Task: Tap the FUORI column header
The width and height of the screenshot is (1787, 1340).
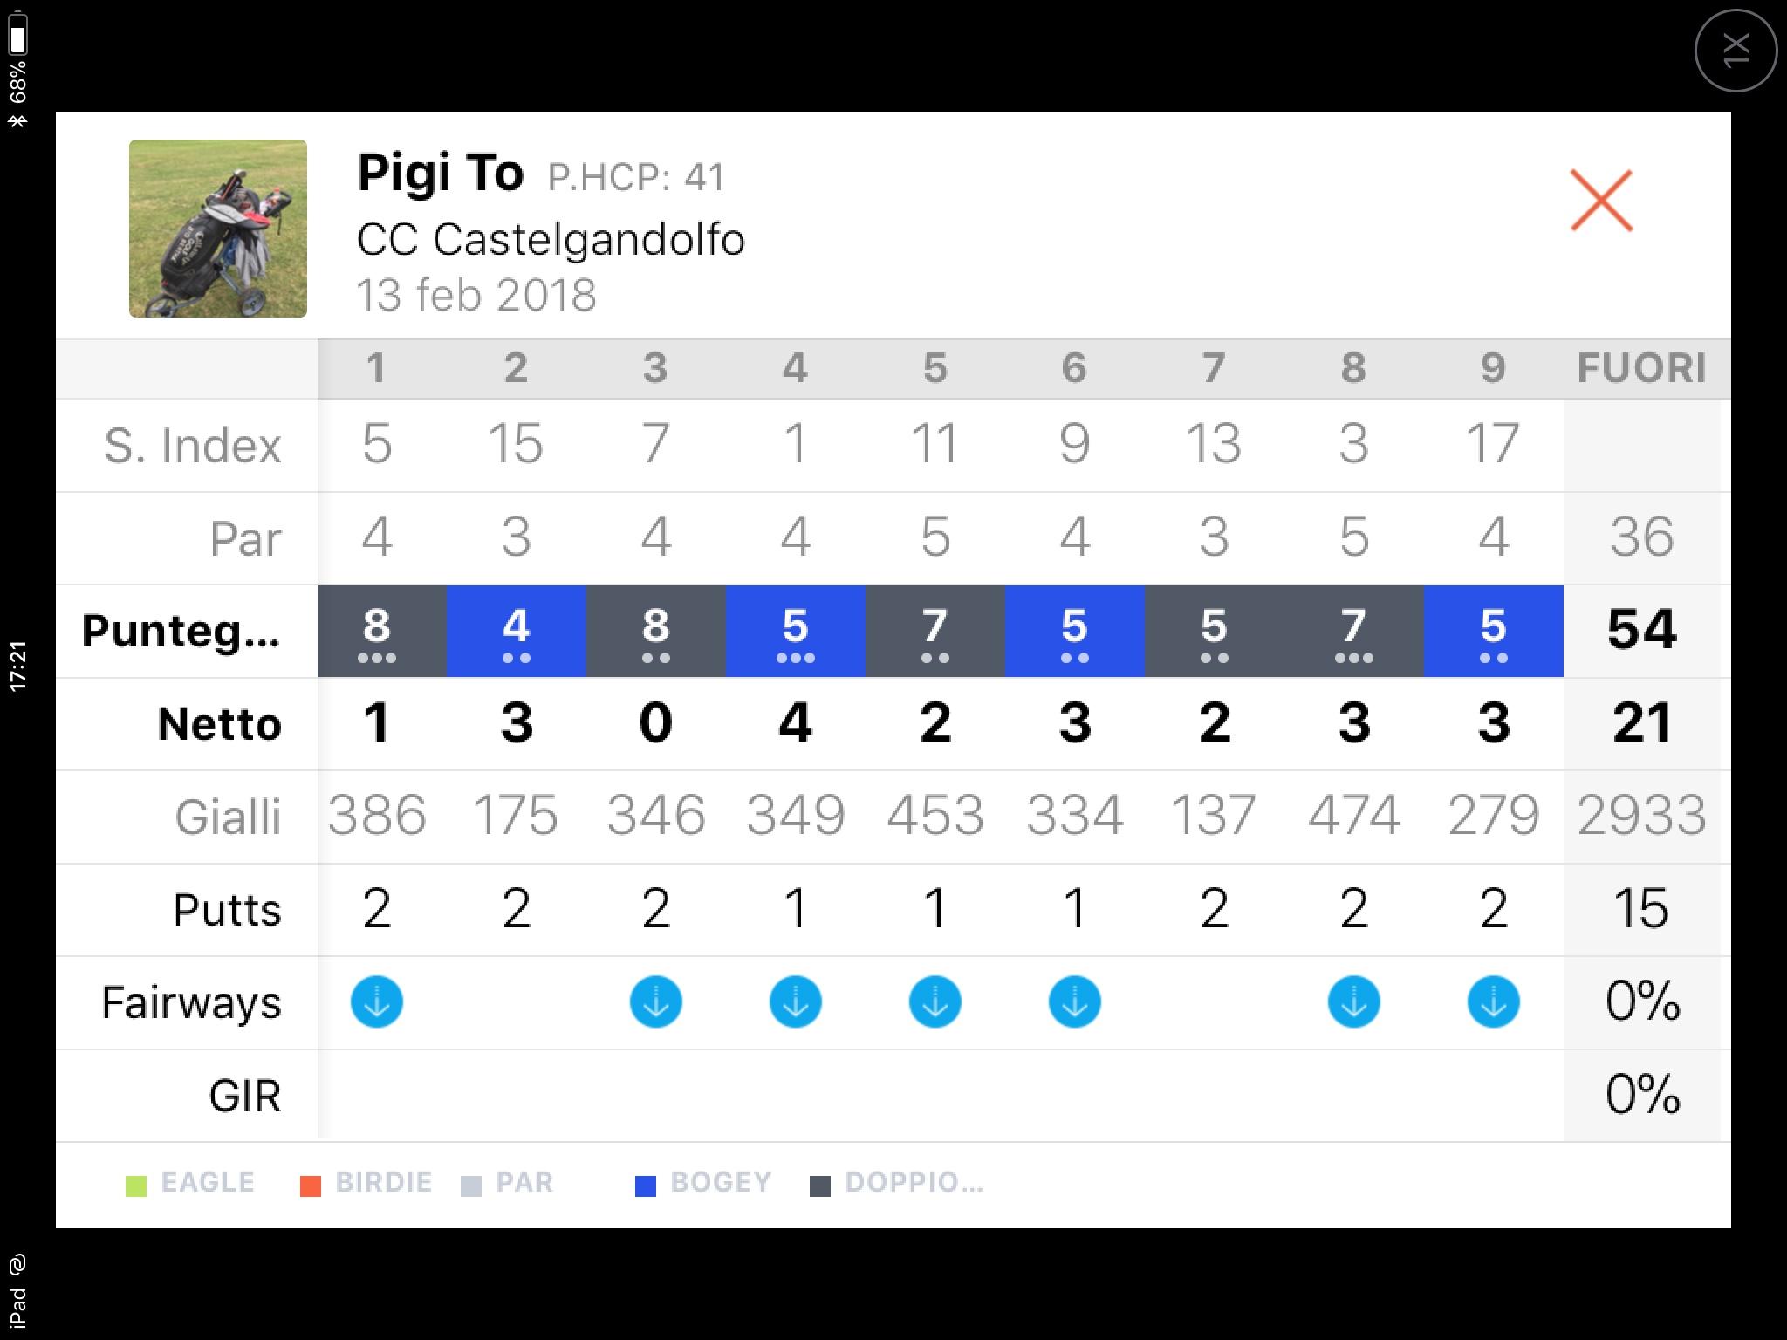Action: (1641, 368)
